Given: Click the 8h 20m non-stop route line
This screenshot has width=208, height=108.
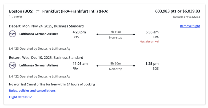Looking at the screenshot, I should pos(115,66).
